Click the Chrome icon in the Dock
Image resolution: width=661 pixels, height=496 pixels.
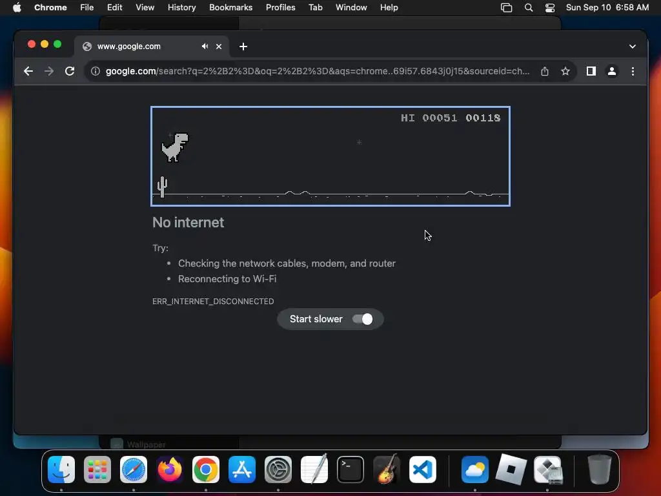click(206, 470)
